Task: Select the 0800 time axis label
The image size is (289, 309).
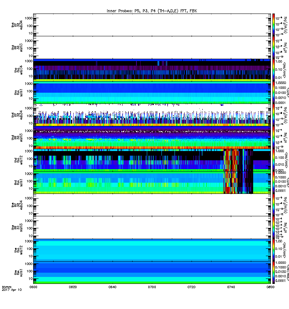Action: click(271, 287)
